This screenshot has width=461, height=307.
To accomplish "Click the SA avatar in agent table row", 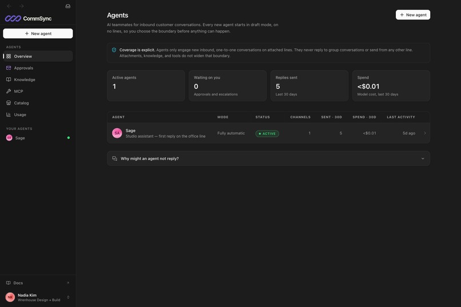I will click(x=117, y=133).
